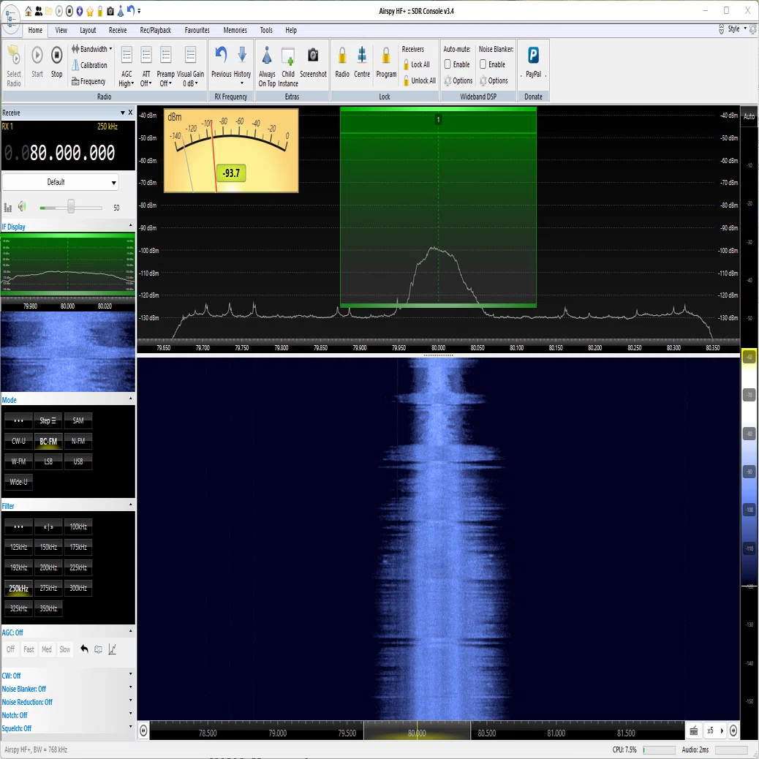
Task: Select LSB mode
Action: tap(48, 461)
